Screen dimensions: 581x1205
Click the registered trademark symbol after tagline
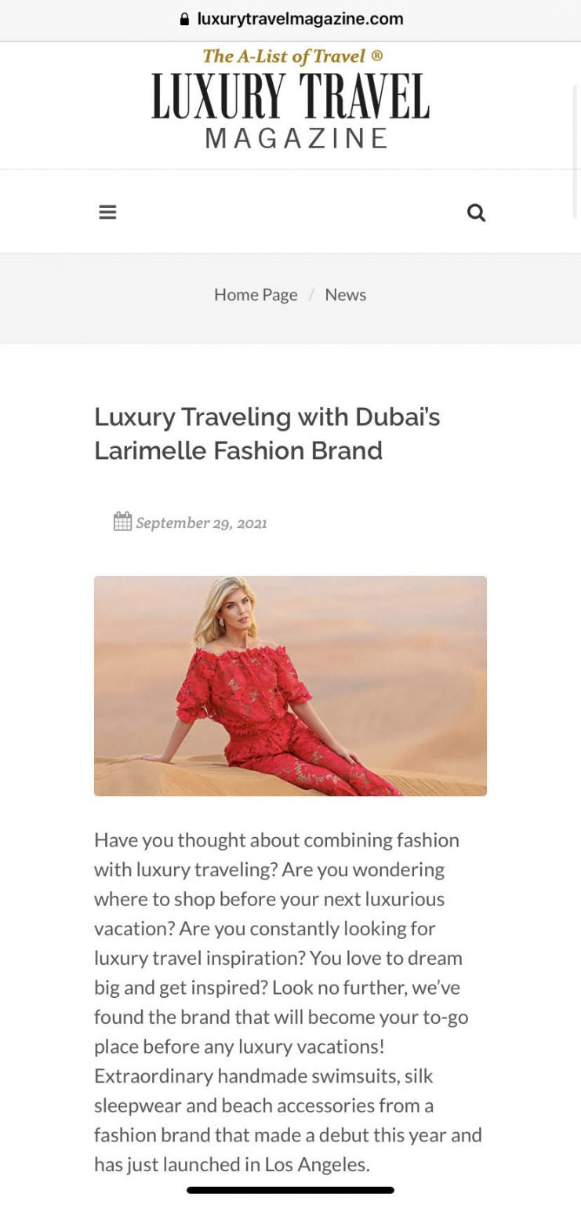pos(376,56)
